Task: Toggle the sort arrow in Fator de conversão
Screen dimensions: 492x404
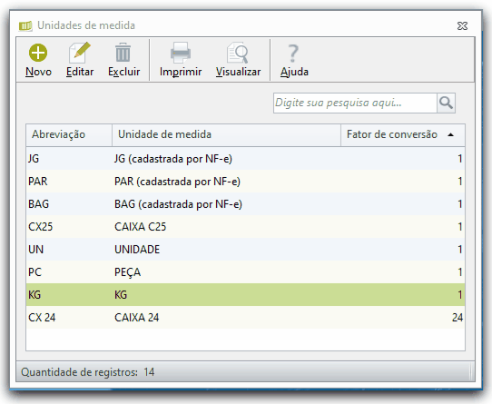Action: (450, 134)
